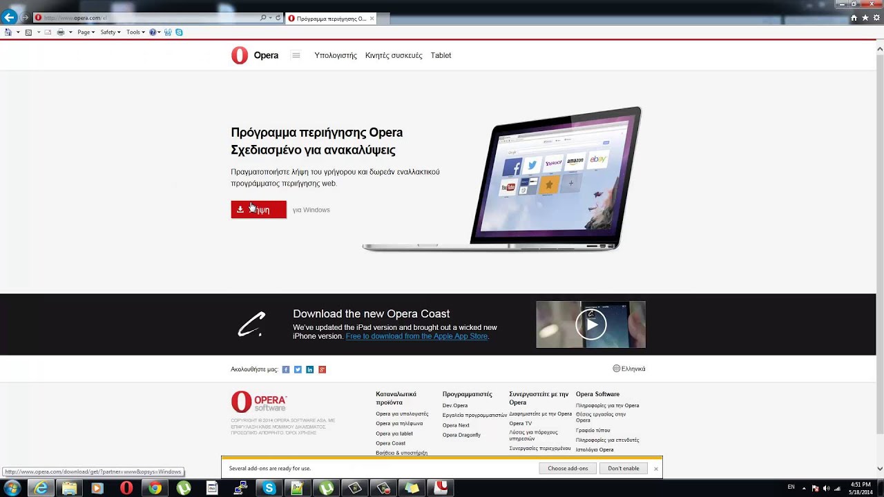Expand the feeds dropdown arrow
Viewport: 884px width, 497px height.
click(x=38, y=32)
